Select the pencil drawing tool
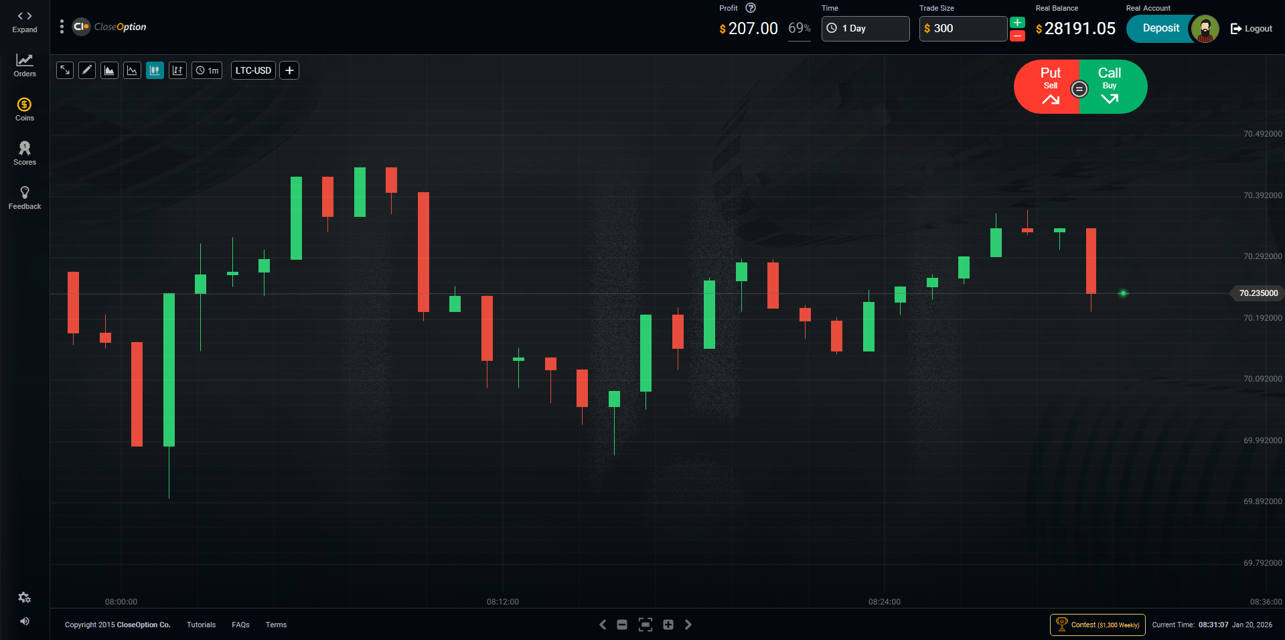The image size is (1285, 640). tap(87, 70)
